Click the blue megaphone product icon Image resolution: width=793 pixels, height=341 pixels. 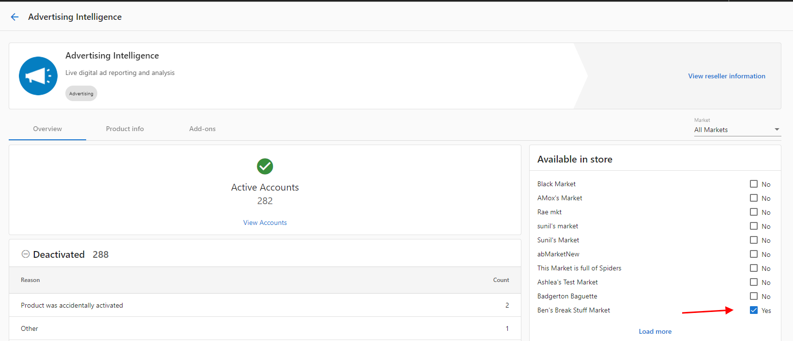[x=38, y=76]
